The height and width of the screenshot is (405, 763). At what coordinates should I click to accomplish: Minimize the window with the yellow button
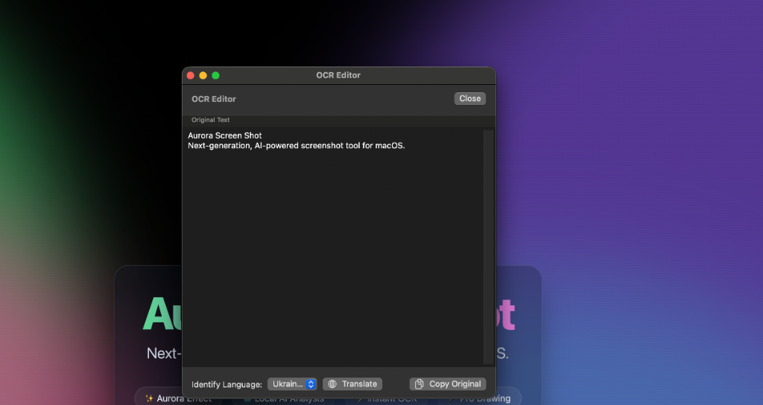(203, 75)
